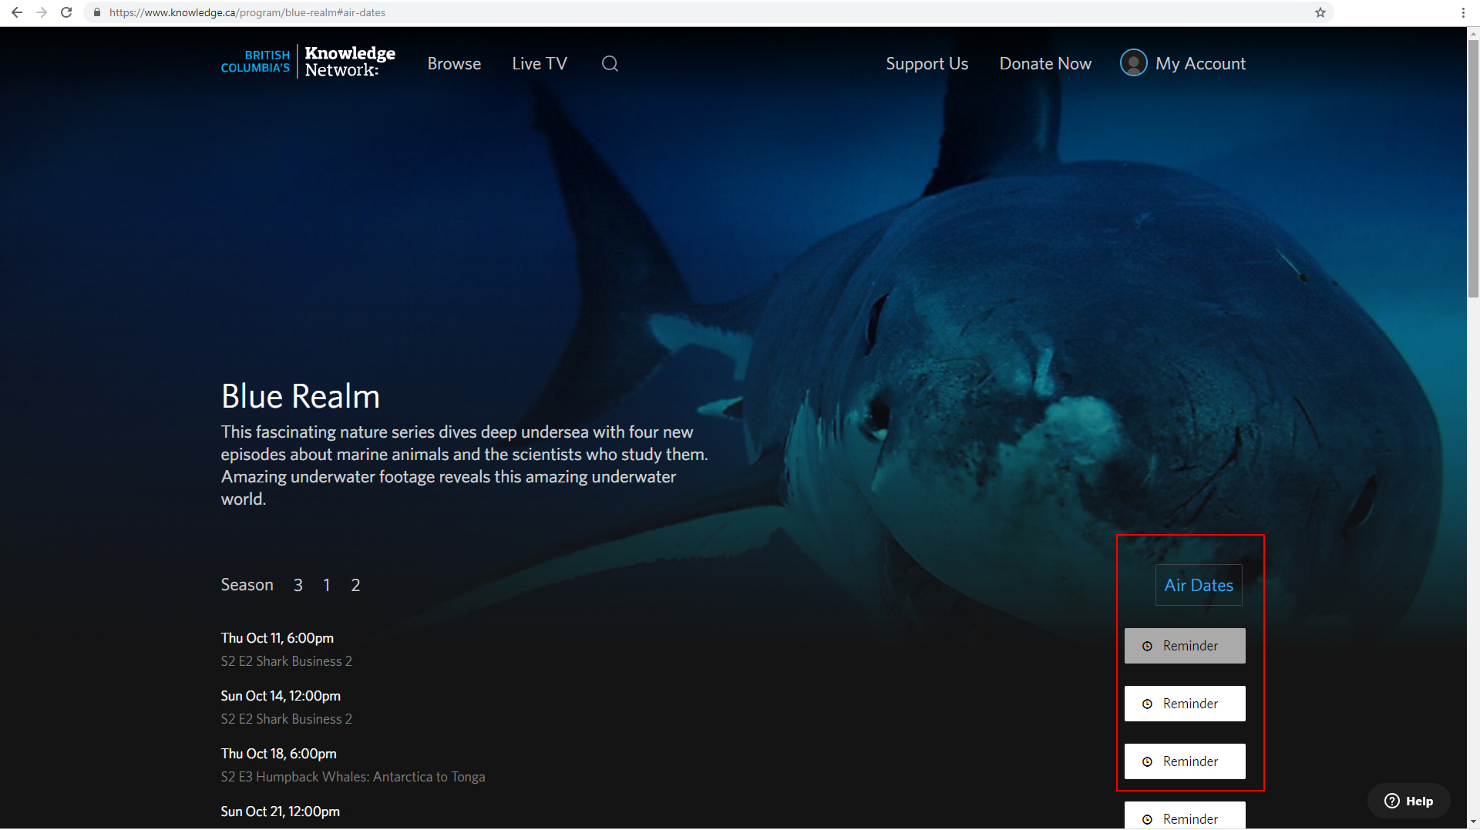The image size is (1480, 830).
Task: Click the Knowledge Network logo
Action: [x=308, y=62]
